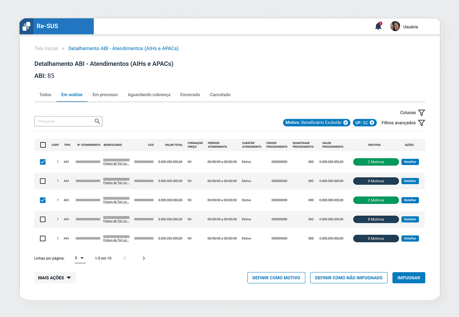Click the previous page arrow
The width and height of the screenshot is (459, 317).
coord(125,258)
